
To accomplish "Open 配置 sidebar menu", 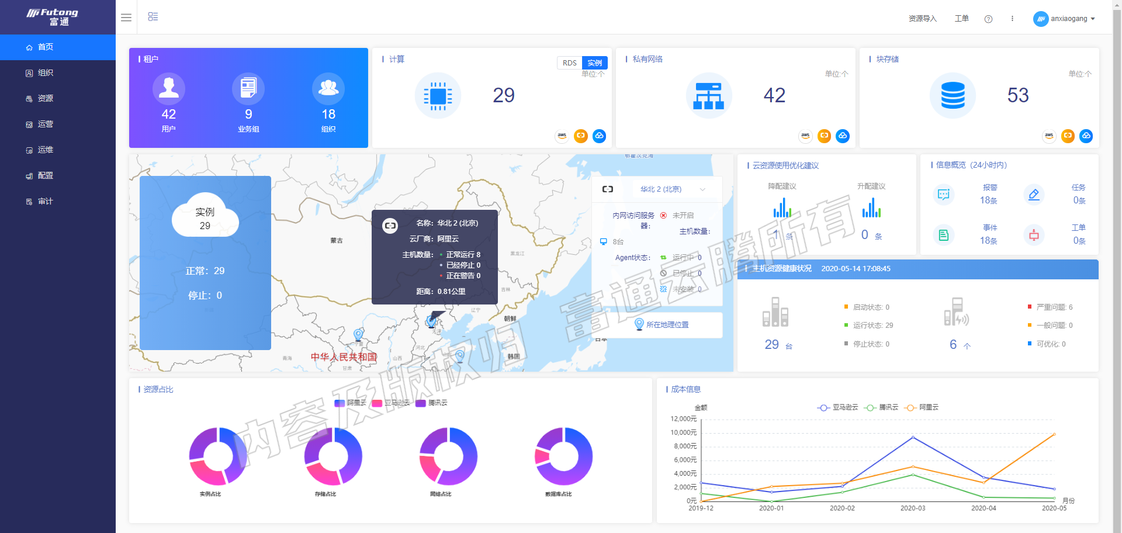I will coord(58,176).
